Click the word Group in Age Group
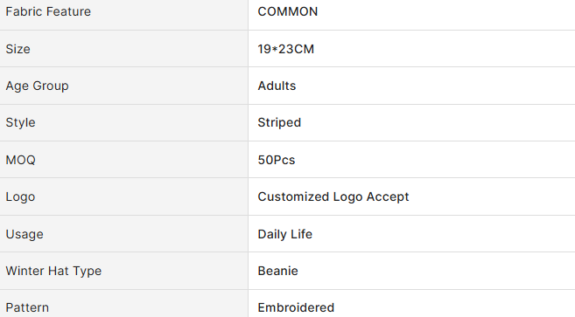Image resolution: width=575 pixels, height=317 pixels. [51, 86]
